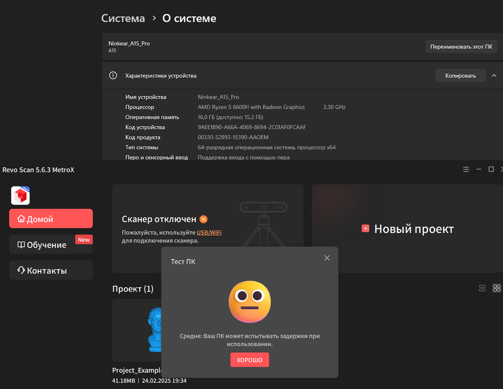
Task: Click the Project_Example project name
Action: tap(137, 370)
